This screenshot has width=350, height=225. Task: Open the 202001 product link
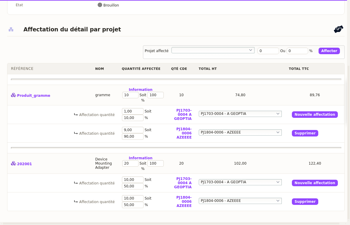tap(24, 164)
